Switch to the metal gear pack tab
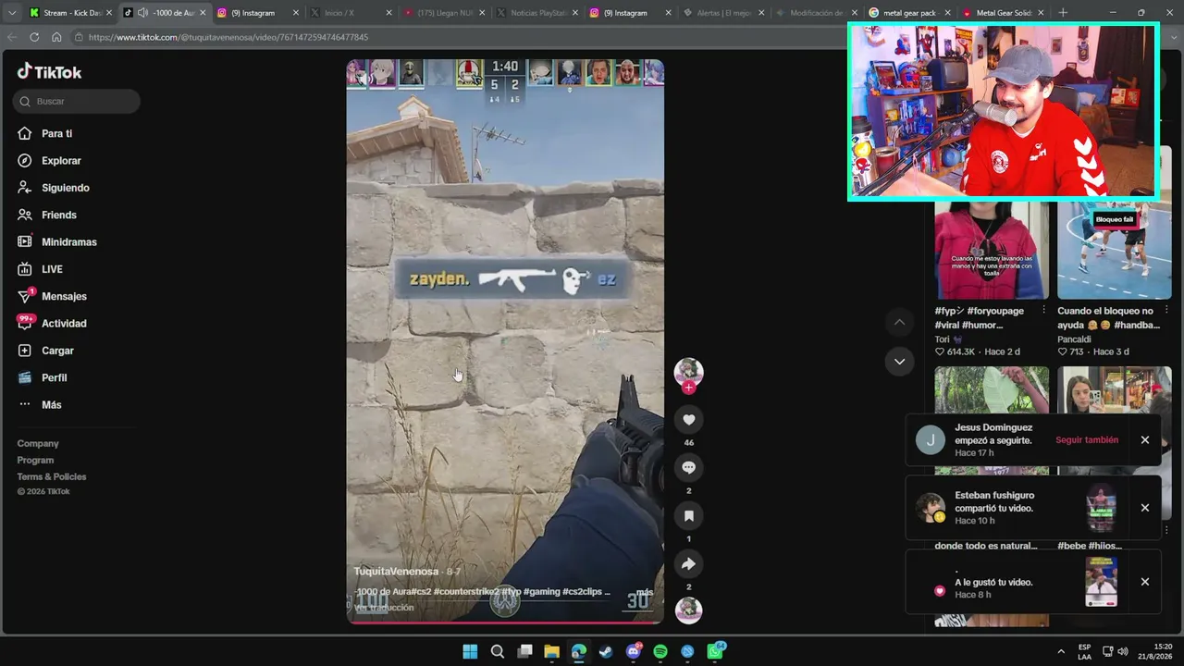Image resolution: width=1184 pixels, height=666 pixels. tap(911, 13)
